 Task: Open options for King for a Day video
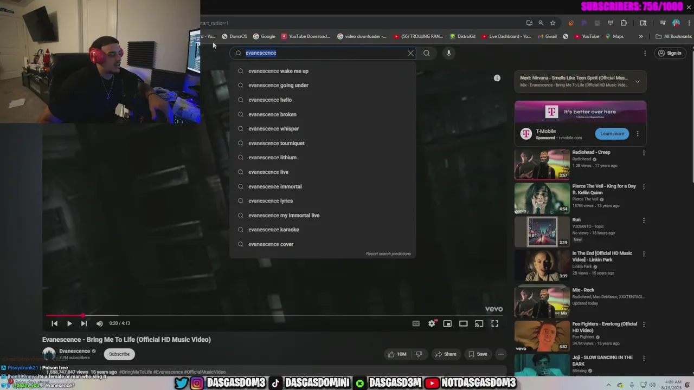tap(644, 187)
